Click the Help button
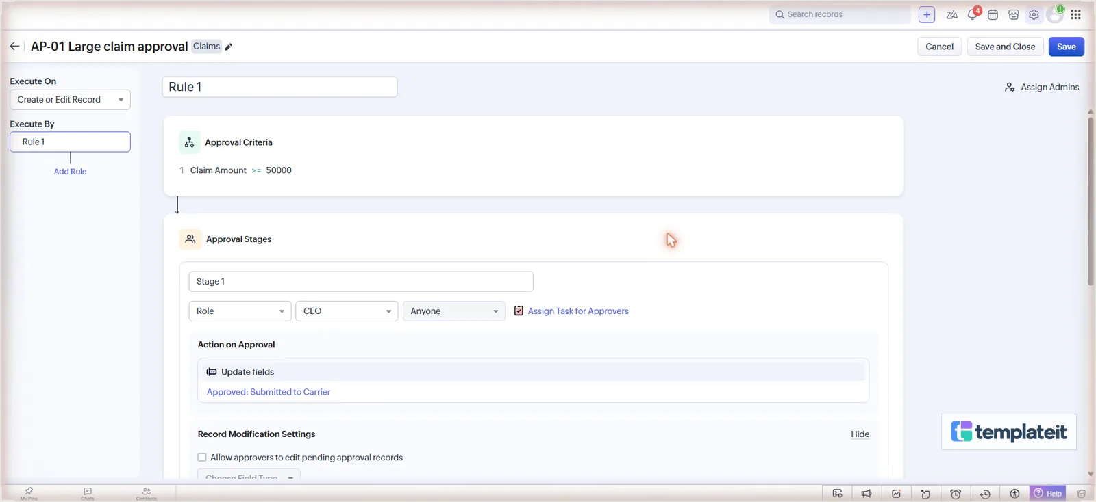The width and height of the screenshot is (1096, 502). [x=1048, y=494]
